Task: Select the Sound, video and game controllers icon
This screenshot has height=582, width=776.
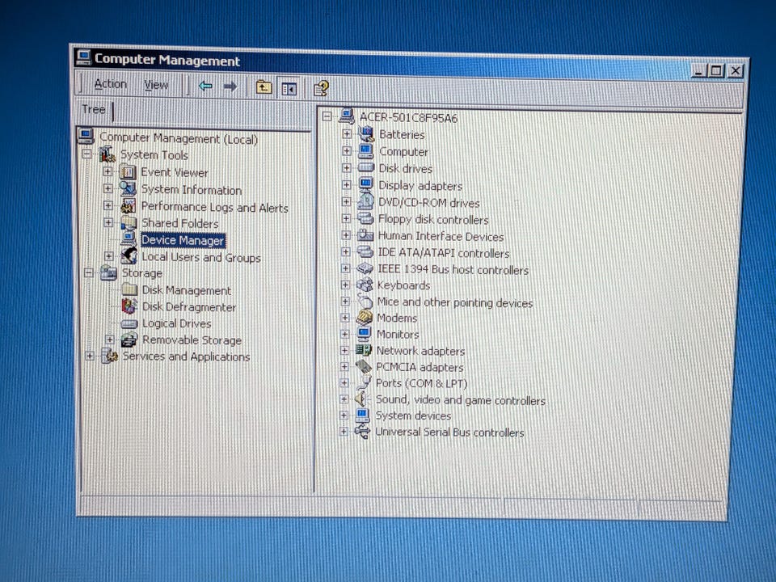Action: point(362,399)
